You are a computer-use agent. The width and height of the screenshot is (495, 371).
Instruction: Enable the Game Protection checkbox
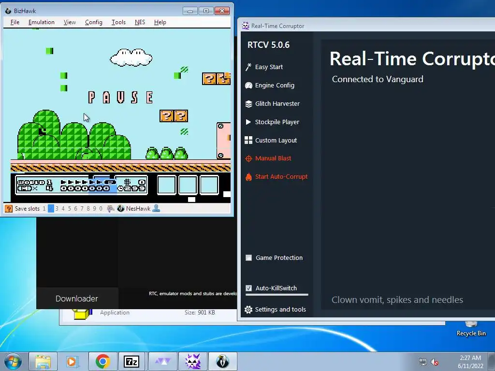[249, 258]
